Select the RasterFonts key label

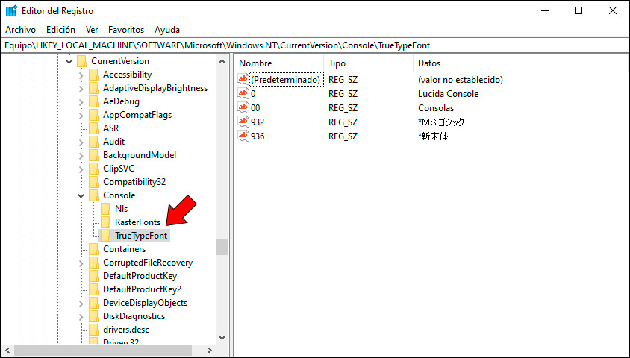click(138, 222)
